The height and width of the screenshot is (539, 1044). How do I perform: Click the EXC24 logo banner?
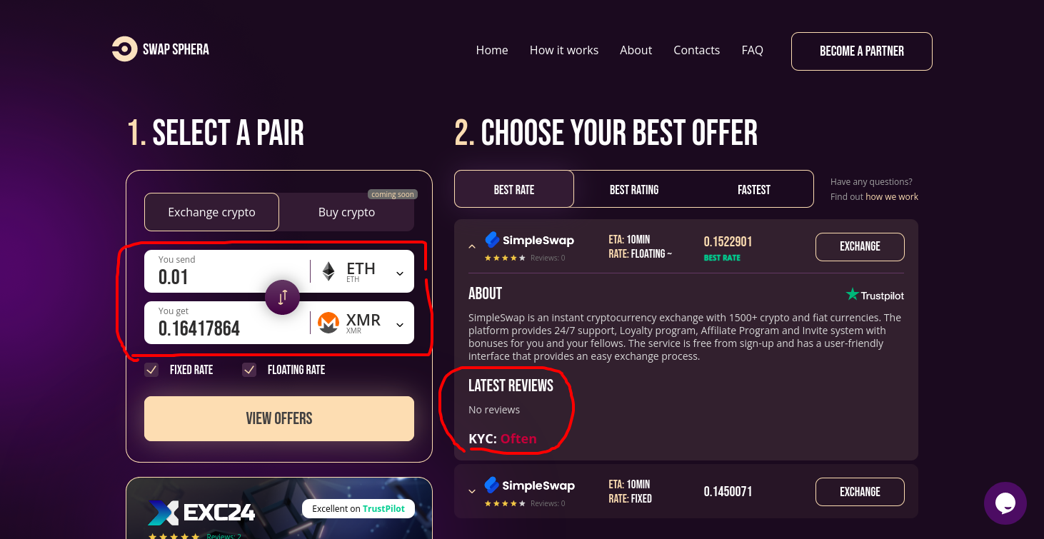[x=201, y=512]
